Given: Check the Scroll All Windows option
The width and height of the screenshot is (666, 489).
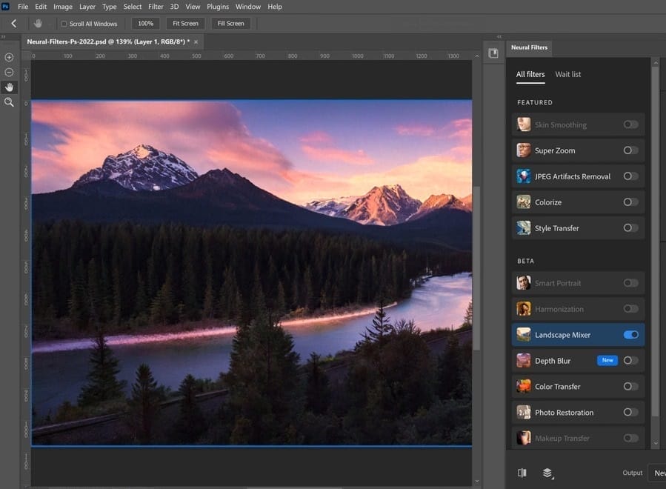Looking at the screenshot, I should coord(64,23).
